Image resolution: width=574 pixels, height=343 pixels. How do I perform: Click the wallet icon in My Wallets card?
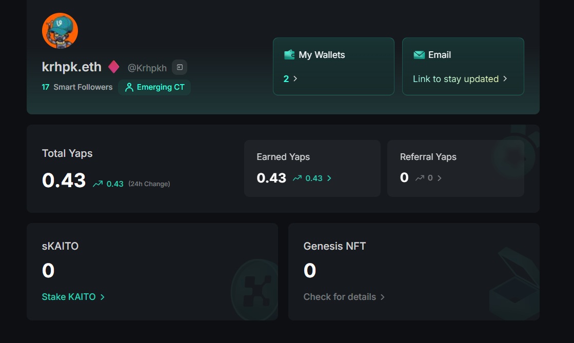(290, 54)
